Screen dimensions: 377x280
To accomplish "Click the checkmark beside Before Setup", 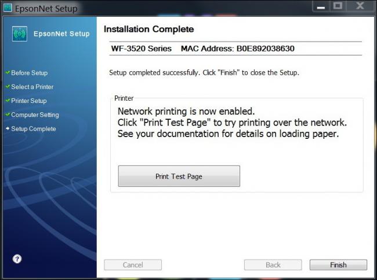I will click(x=8, y=72).
